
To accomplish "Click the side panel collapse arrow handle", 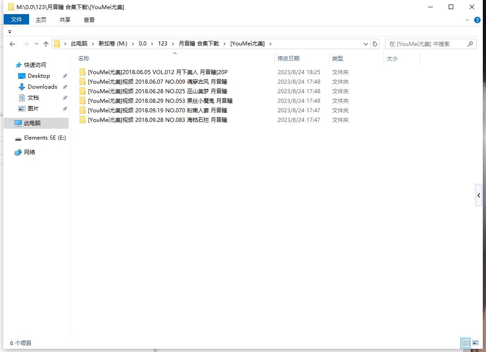I will (x=479, y=195).
